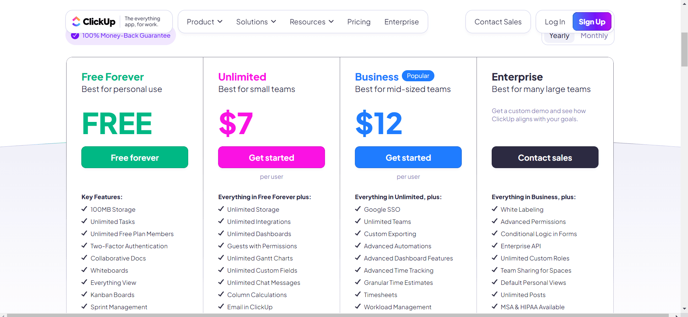Click checkmark icon beside 100MB Storage
This screenshot has height=317, width=688.
click(84, 209)
